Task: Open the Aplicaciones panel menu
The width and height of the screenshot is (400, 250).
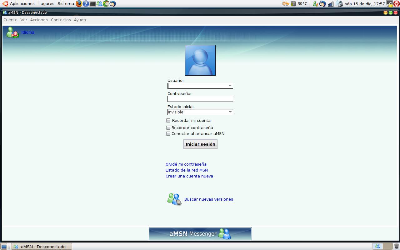Action: (x=22, y=4)
